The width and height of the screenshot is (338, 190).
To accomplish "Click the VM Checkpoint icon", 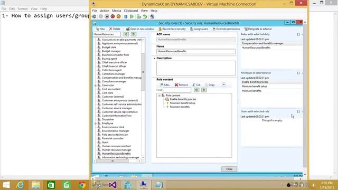I will tap(139, 16).
